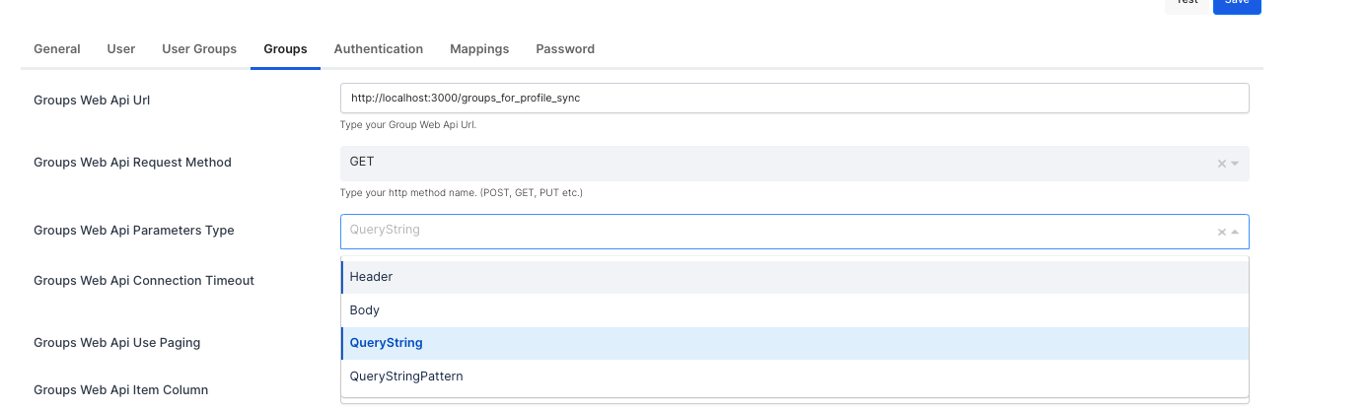Switch to the General tab
The image size is (1367, 410).
[57, 49]
